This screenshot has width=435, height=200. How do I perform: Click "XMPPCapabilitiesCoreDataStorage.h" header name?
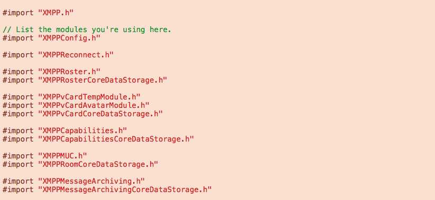[x=116, y=139]
